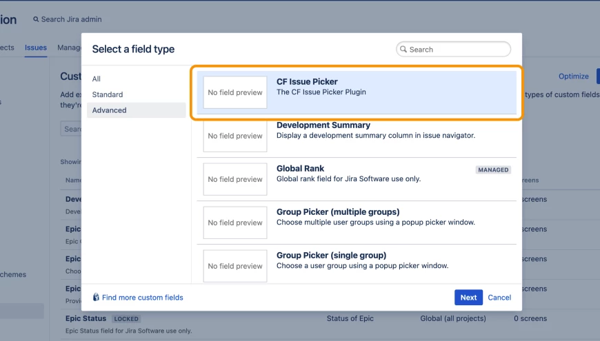Click the Global Rank preview thumbnail
The image size is (600, 341).
tap(235, 179)
